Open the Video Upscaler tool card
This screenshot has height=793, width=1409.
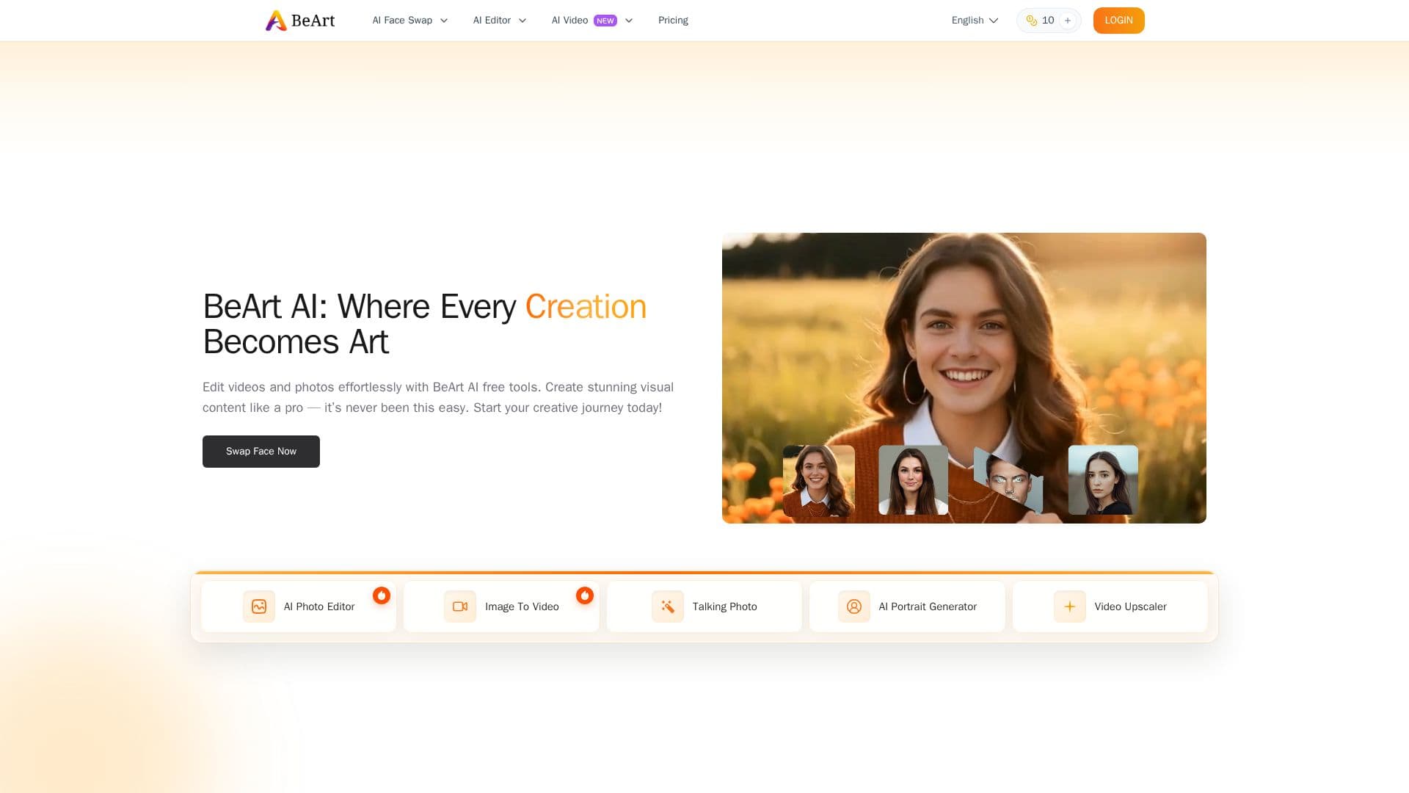(1110, 606)
